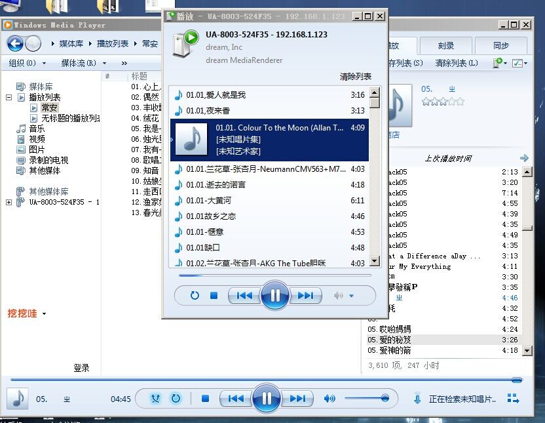Mute the Play To device volume
Viewport: 545px width, 423px height.
(338, 296)
